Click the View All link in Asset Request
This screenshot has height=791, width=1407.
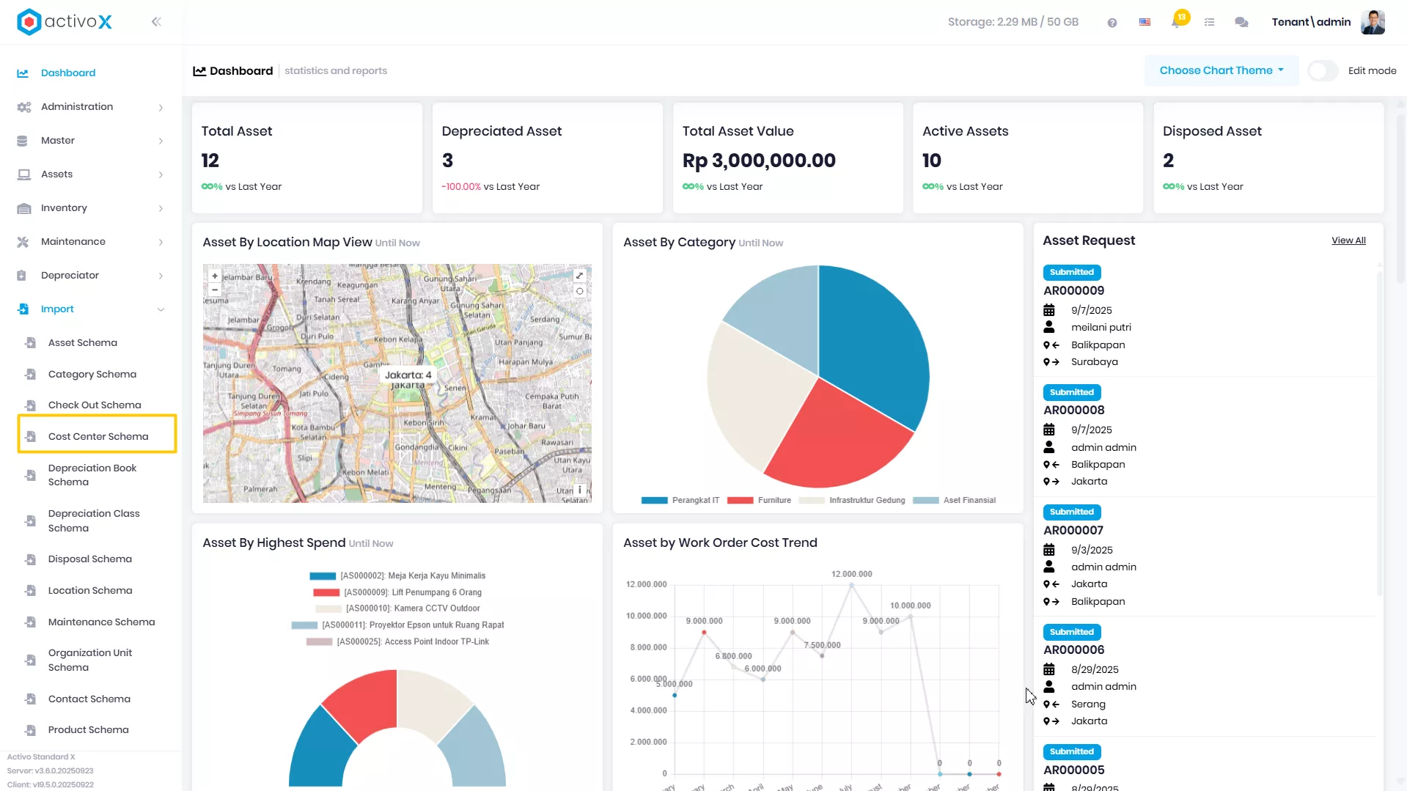tap(1348, 240)
